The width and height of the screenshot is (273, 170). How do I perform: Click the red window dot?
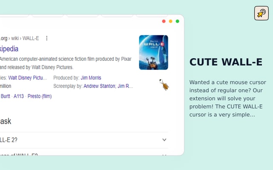click(x=164, y=21)
